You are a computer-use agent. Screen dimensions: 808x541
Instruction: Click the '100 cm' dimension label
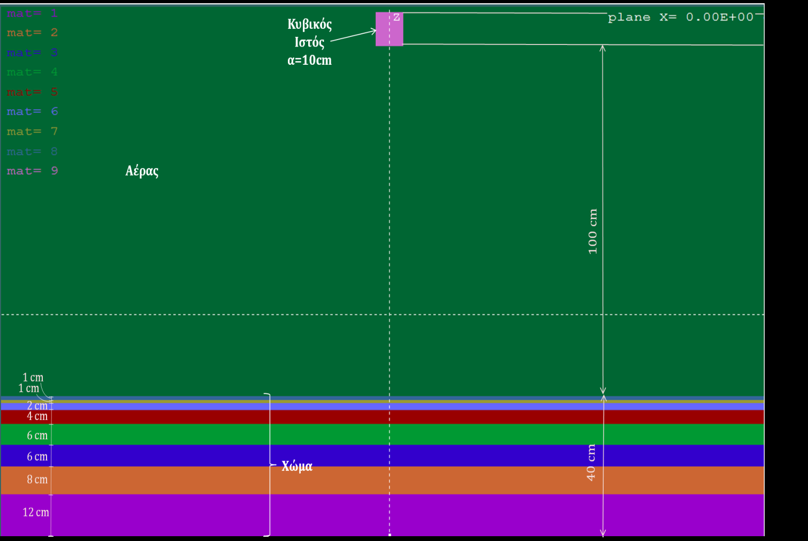click(x=592, y=231)
